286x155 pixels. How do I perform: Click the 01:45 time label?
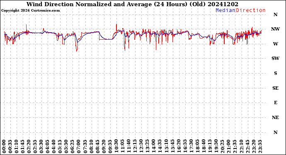(x=23, y=147)
